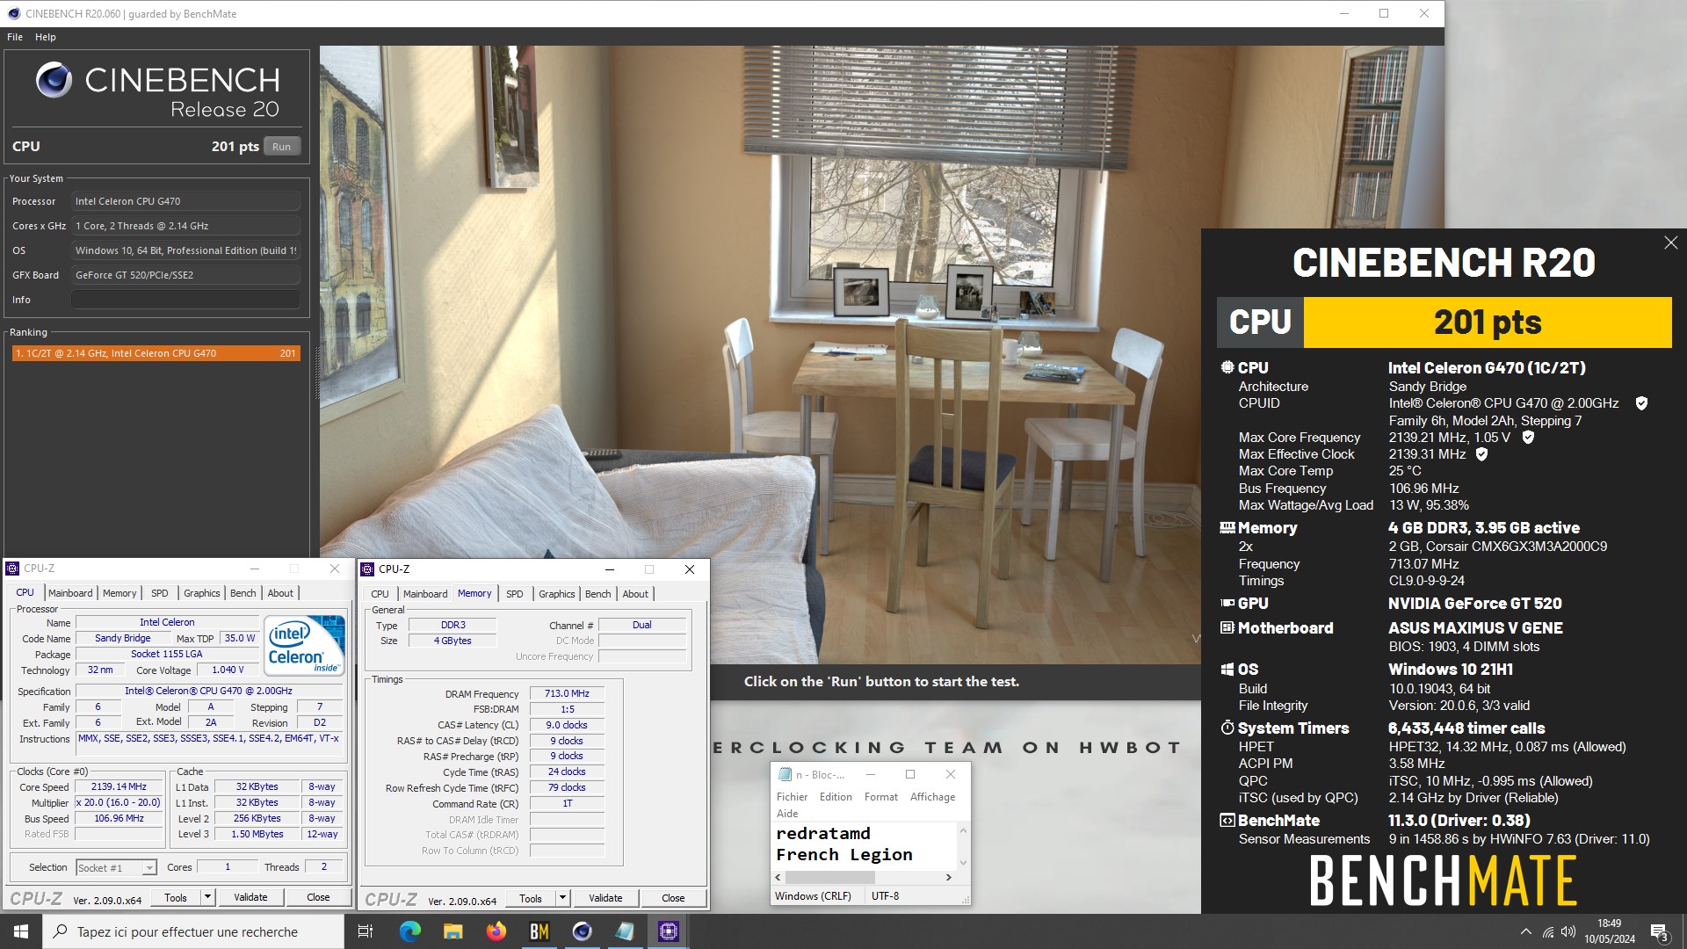The image size is (1687, 949).
Task: Show hidden system tray icons chevron
Action: click(x=1525, y=931)
